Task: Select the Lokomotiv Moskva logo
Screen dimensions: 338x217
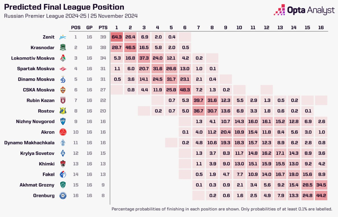Action: tap(63, 58)
